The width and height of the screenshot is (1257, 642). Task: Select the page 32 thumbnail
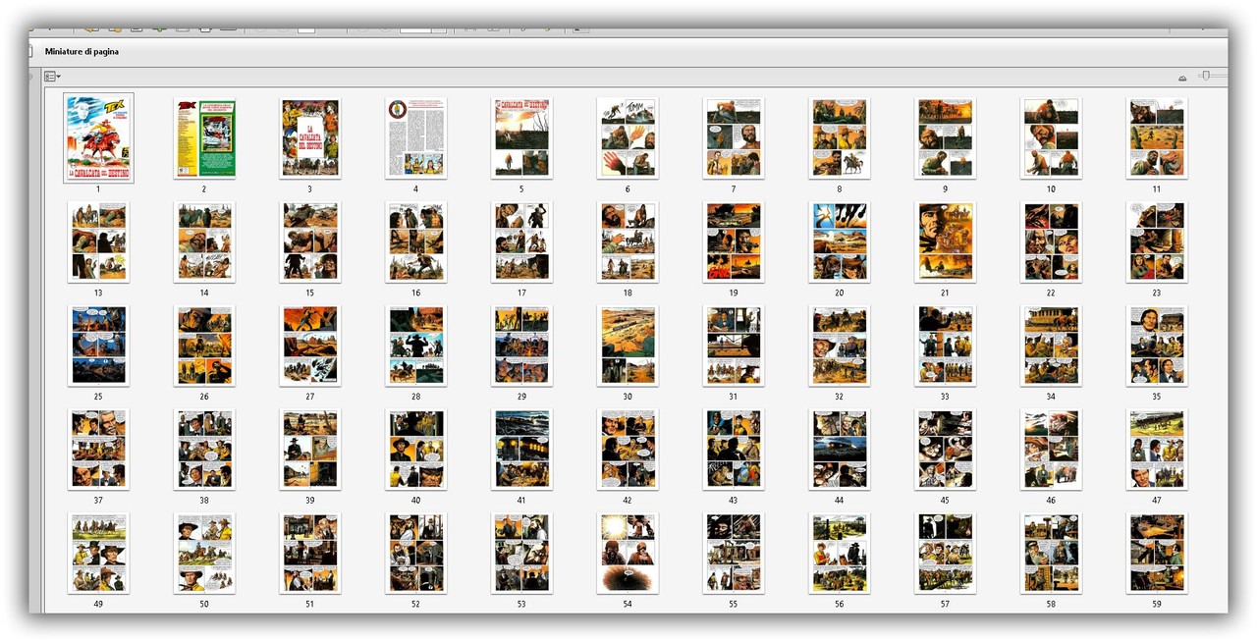click(840, 346)
